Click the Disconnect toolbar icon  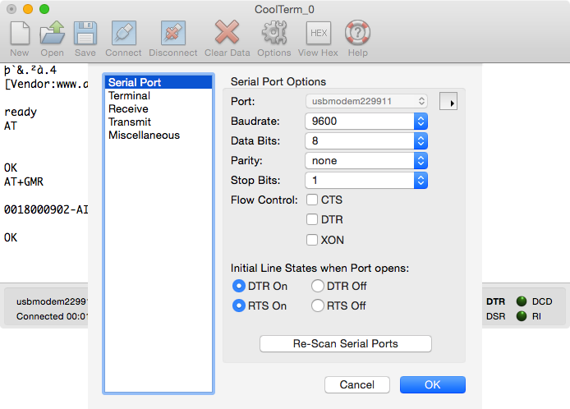pyautogui.click(x=173, y=33)
